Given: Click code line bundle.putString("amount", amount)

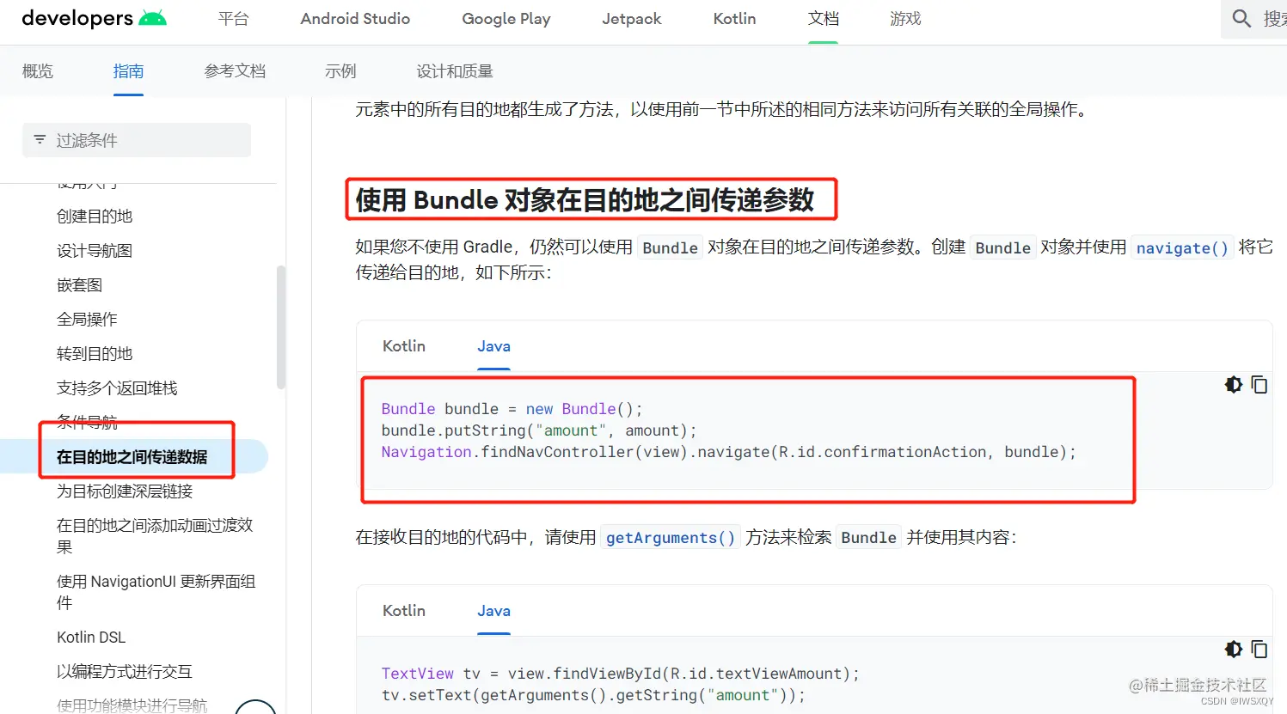Looking at the screenshot, I should (539, 430).
